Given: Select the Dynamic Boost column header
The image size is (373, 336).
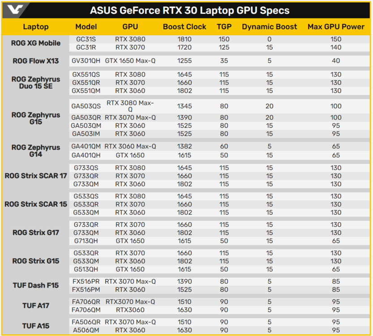Looking at the screenshot, I should (269, 27).
